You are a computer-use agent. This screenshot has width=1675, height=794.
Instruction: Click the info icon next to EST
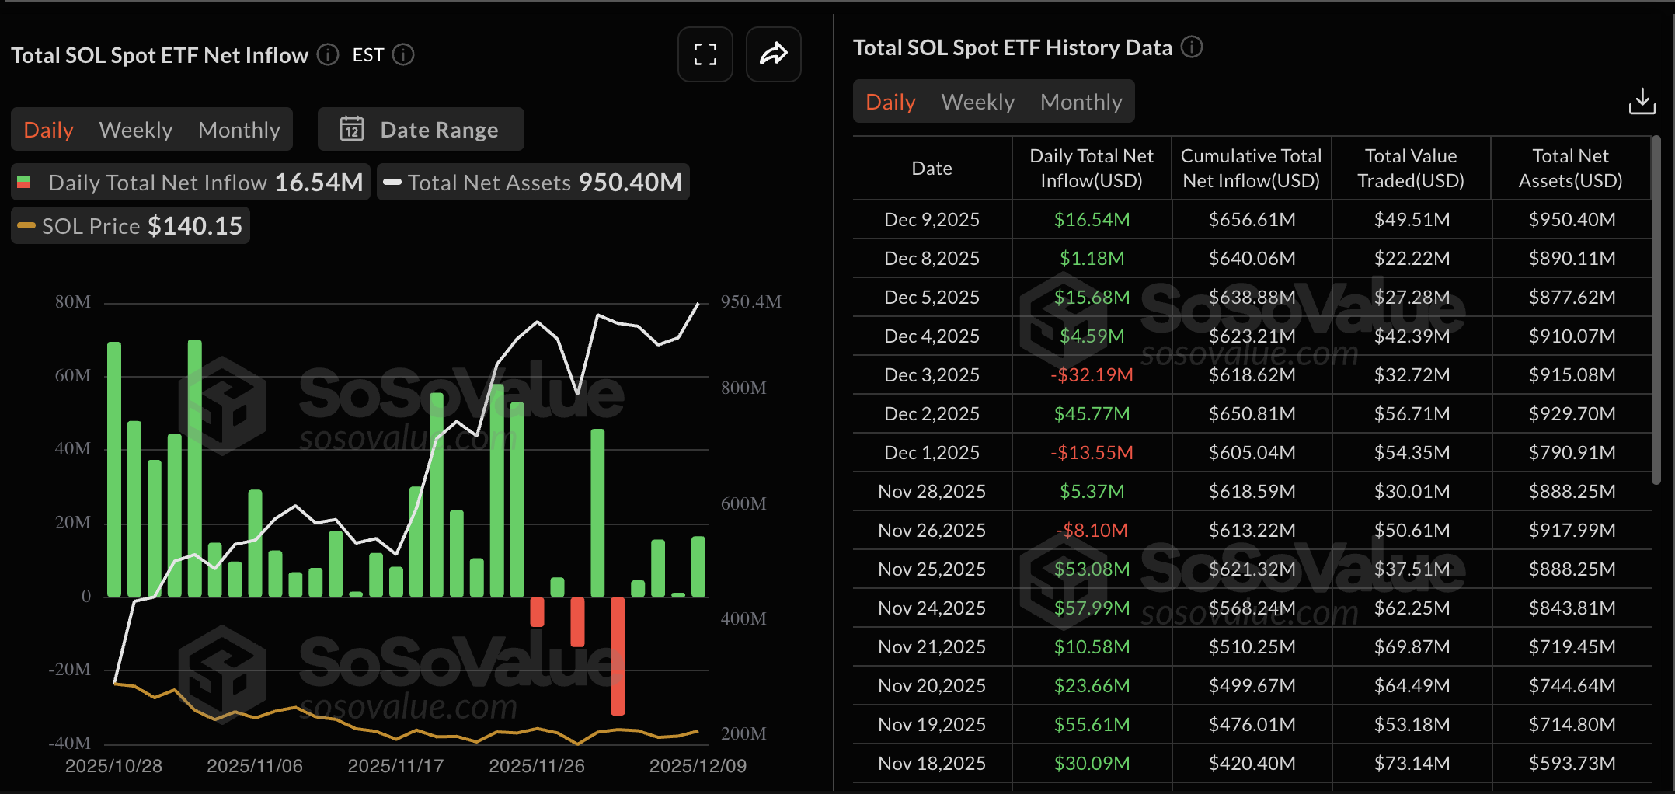click(402, 55)
